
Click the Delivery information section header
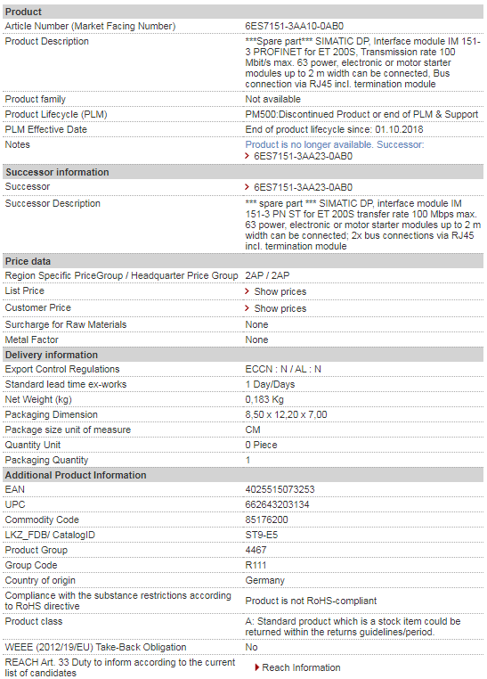pos(243,355)
